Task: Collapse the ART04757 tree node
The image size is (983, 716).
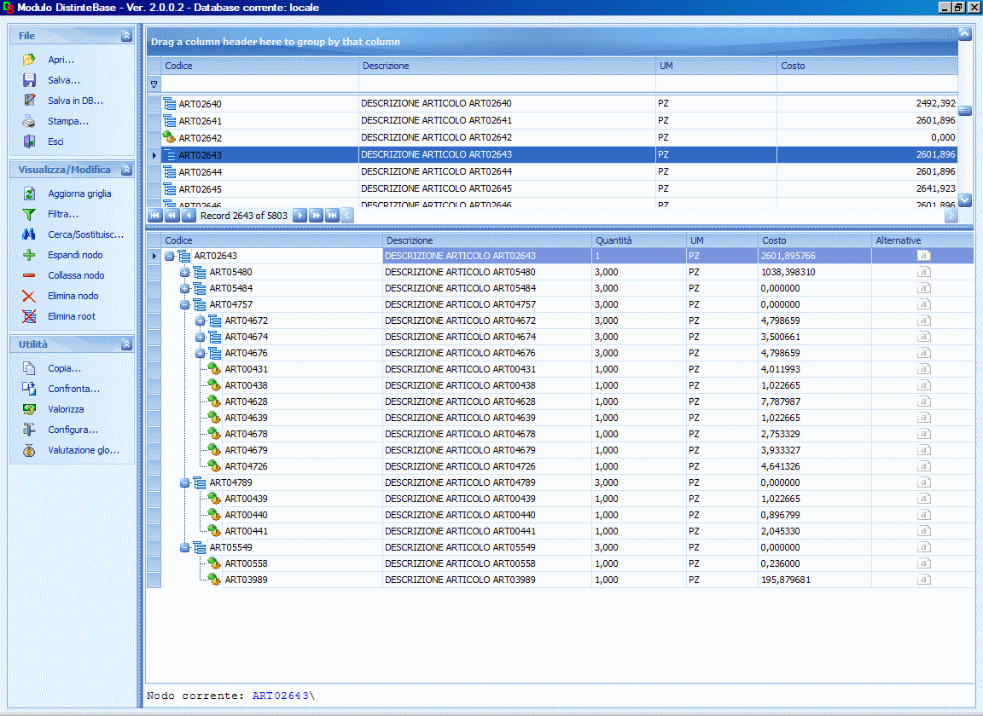Action: tap(185, 304)
